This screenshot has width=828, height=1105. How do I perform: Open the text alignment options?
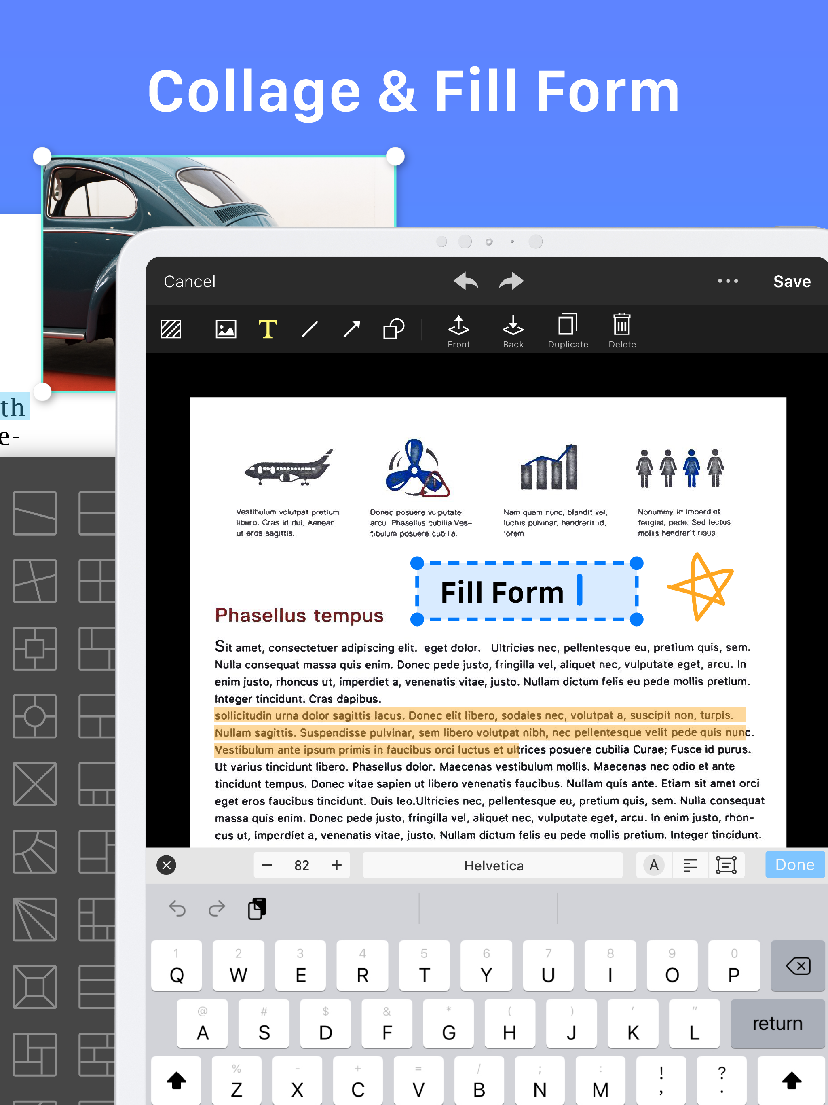coord(690,865)
